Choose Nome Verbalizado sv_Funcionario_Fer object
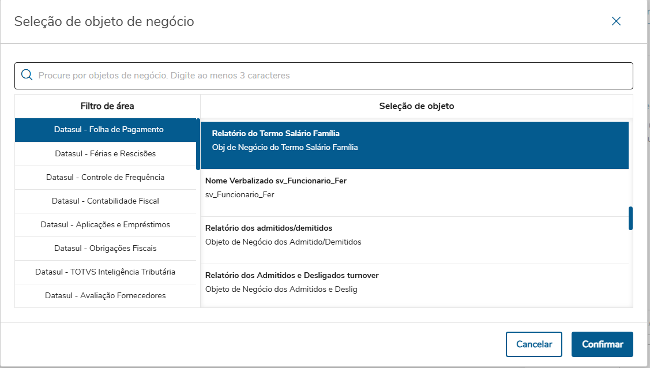Image resolution: width=650 pixels, height=368 pixels. [x=414, y=188]
